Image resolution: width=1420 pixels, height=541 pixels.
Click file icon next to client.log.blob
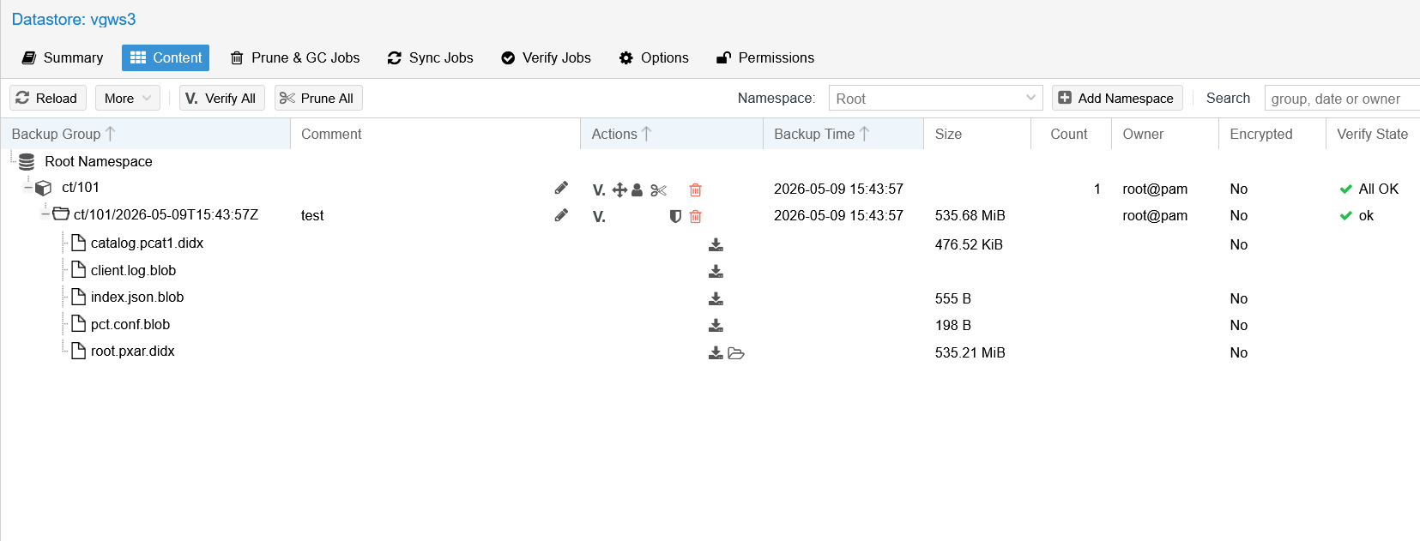[78, 270]
